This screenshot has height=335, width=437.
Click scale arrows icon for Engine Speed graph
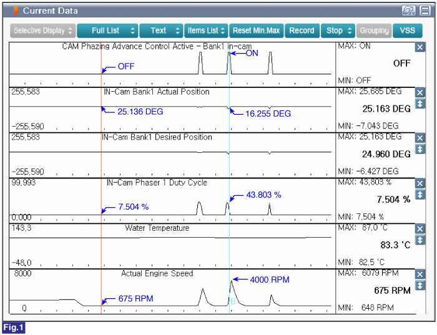420,285
